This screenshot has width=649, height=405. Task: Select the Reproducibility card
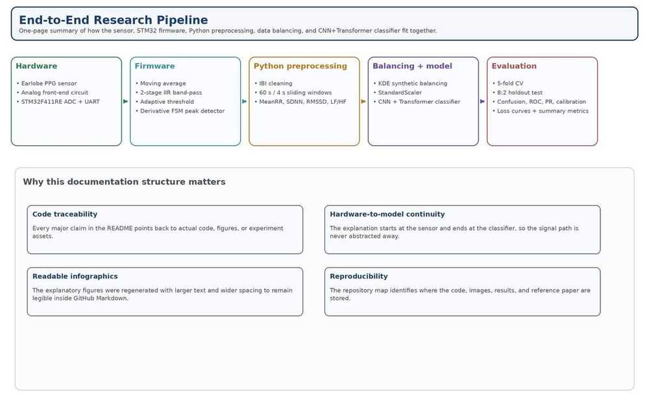[x=462, y=292]
